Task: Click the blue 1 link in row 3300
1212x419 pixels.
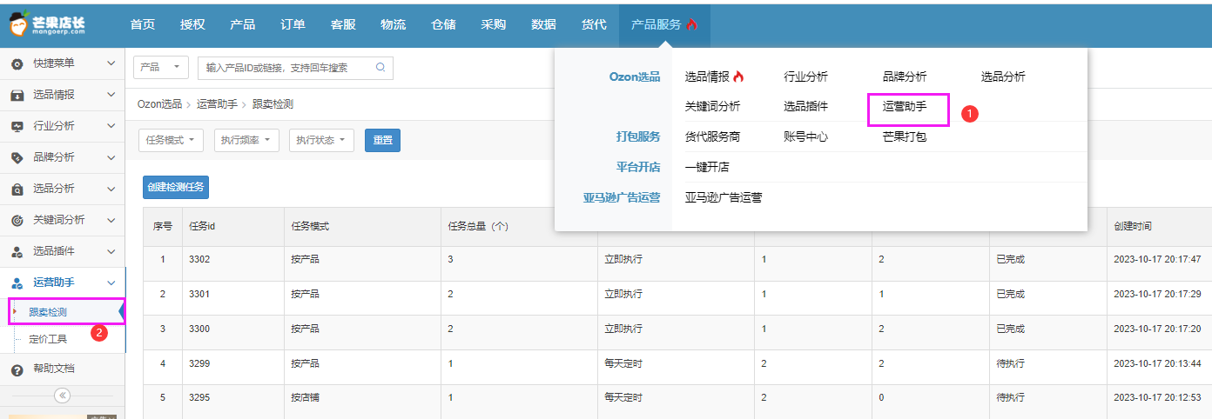Action: [764, 329]
